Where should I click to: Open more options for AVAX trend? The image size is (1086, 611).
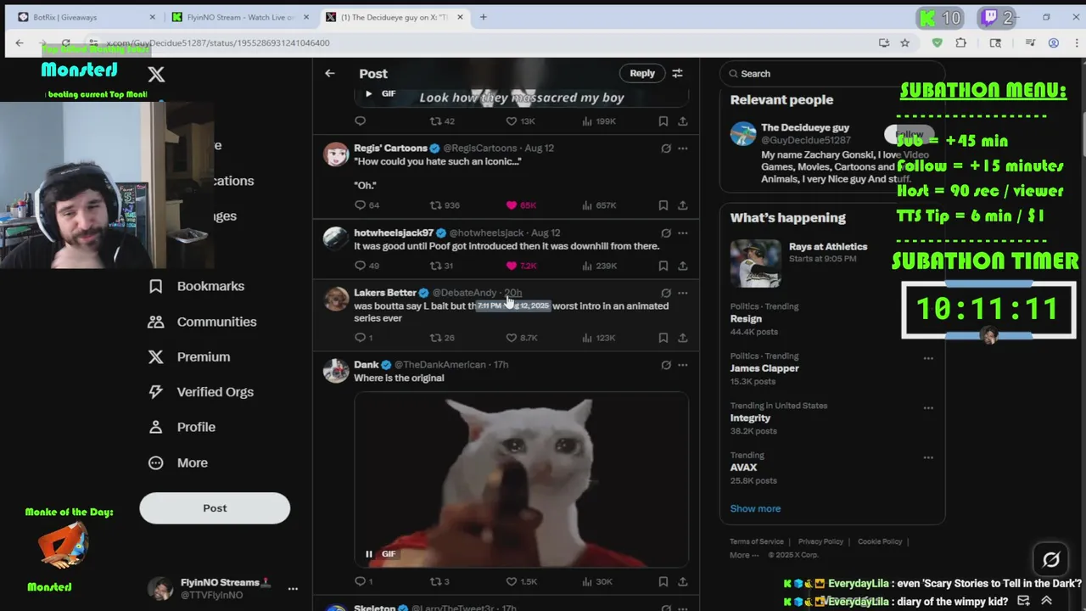click(x=928, y=457)
